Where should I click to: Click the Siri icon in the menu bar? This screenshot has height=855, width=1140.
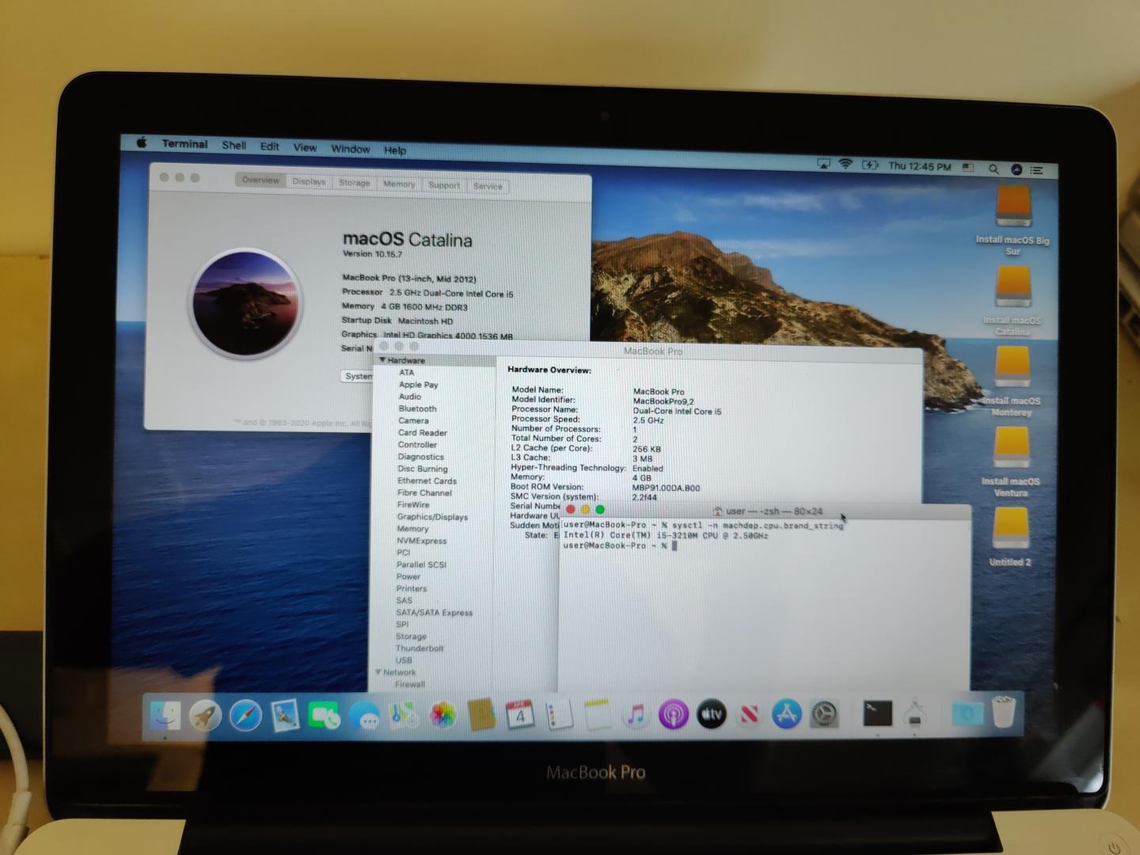click(1016, 169)
